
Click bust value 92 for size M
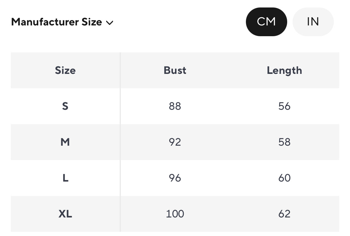(175, 142)
